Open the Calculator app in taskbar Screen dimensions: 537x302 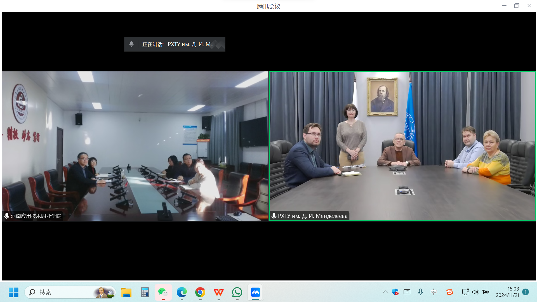click(145, 292)
